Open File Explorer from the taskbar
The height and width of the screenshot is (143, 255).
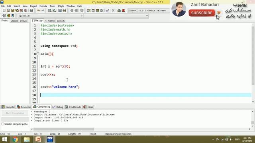27,139
